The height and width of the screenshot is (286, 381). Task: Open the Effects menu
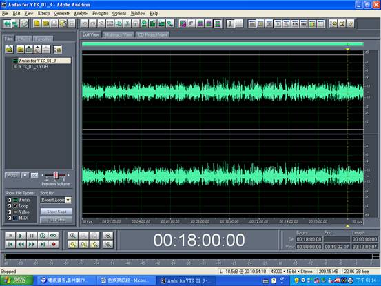[43, 13]
